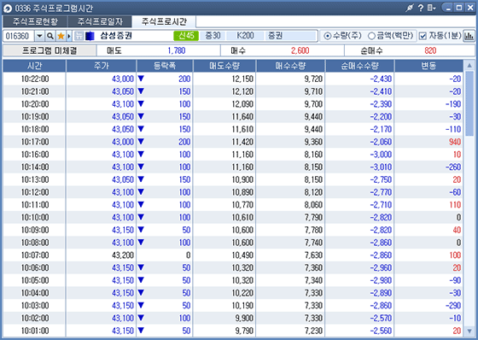Click sell quantity 9,900
Viewport: 478px width, 340px height.
[244, 318]
